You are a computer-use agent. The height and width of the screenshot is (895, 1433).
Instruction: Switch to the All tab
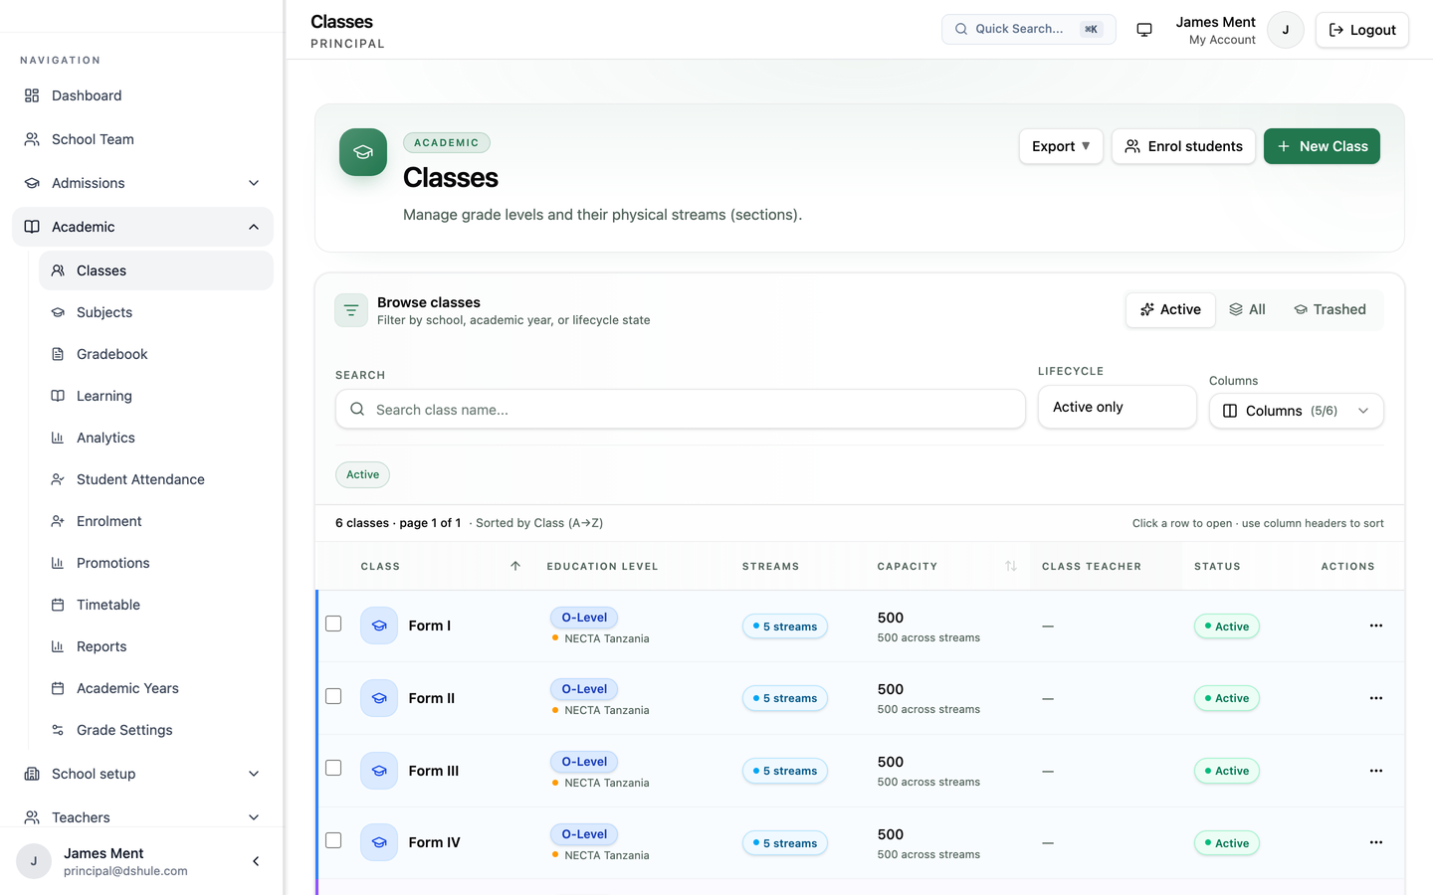click(x=1248, y=309)
